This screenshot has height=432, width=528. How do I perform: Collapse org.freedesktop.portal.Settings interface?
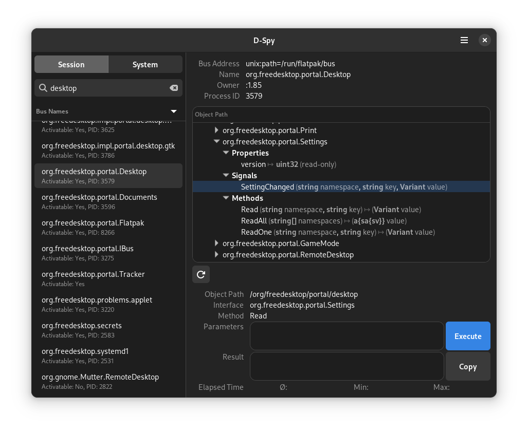216,142
